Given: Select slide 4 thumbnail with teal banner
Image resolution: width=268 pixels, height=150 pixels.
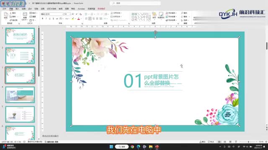Looking at the screenshot, I should (x=20, y=95).
